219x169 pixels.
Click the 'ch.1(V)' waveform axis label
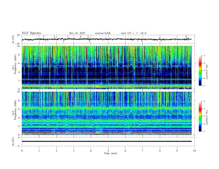[x=13, y=39]
